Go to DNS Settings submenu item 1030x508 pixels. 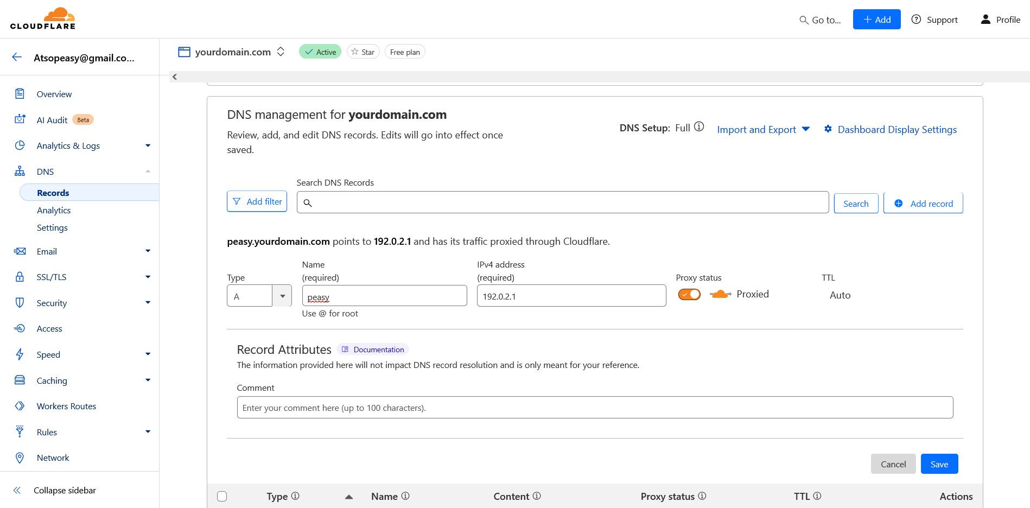click(x=52, y=228)
